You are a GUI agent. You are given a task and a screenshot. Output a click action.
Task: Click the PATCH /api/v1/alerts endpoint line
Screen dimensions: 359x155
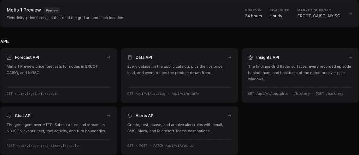[x=160, y=146]
